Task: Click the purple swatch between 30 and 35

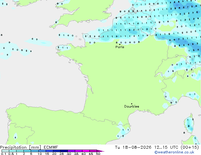Action: pos(71,151)
